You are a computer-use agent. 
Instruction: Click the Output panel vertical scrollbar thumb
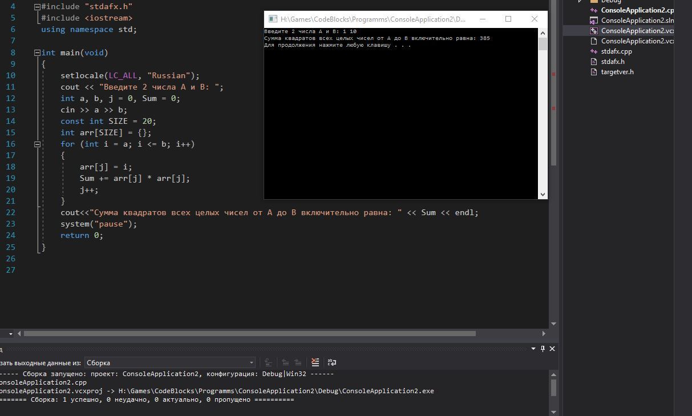[553, 388]
